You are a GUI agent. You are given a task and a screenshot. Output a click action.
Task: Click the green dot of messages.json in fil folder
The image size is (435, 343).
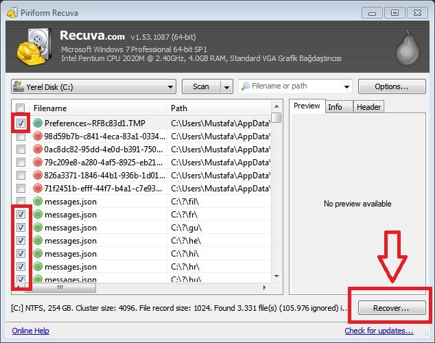(x=38, y=201)
